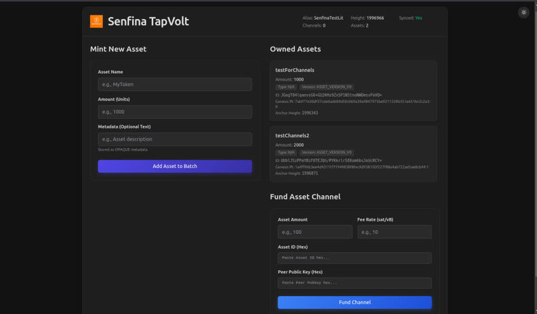Click the Height 1996966 status text
Image resolution: width=537 pixels, height=314 pixels.
[367, 18]
